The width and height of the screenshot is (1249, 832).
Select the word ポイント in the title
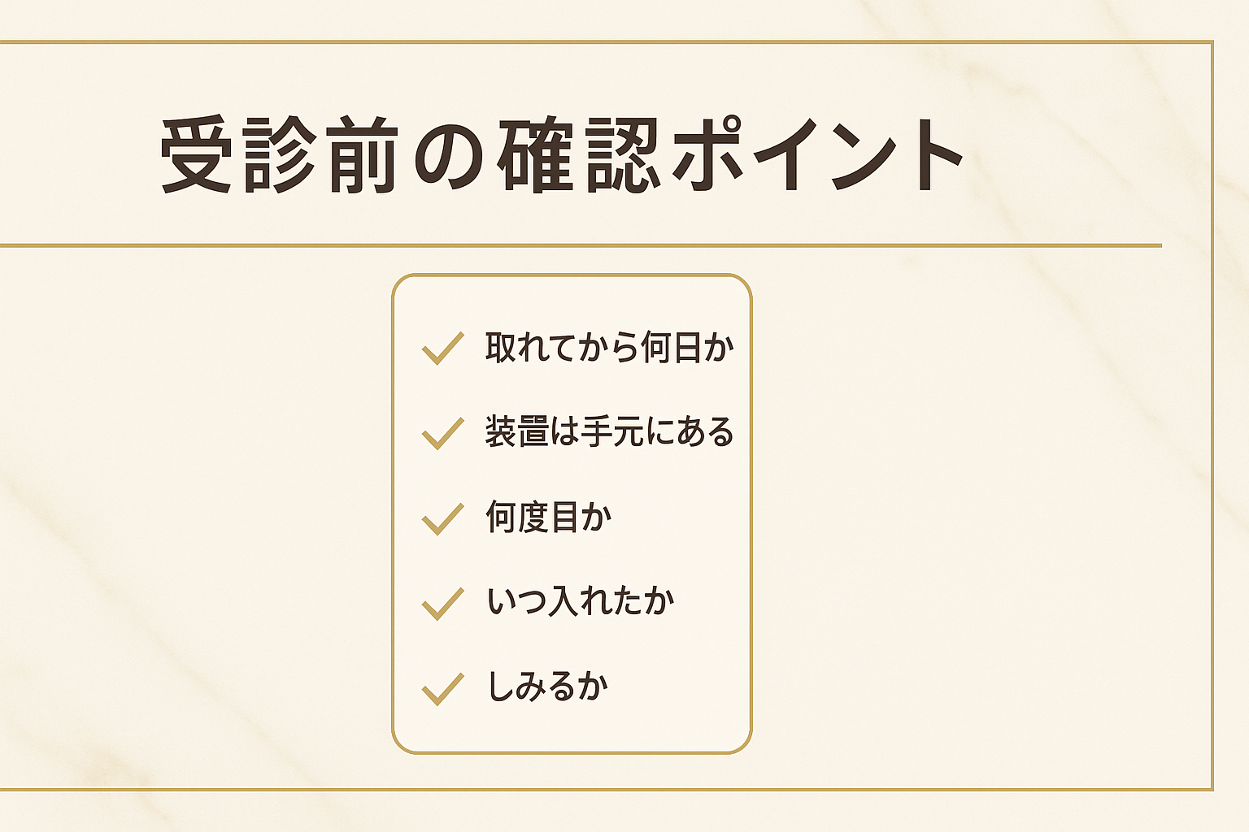point(820,154)
